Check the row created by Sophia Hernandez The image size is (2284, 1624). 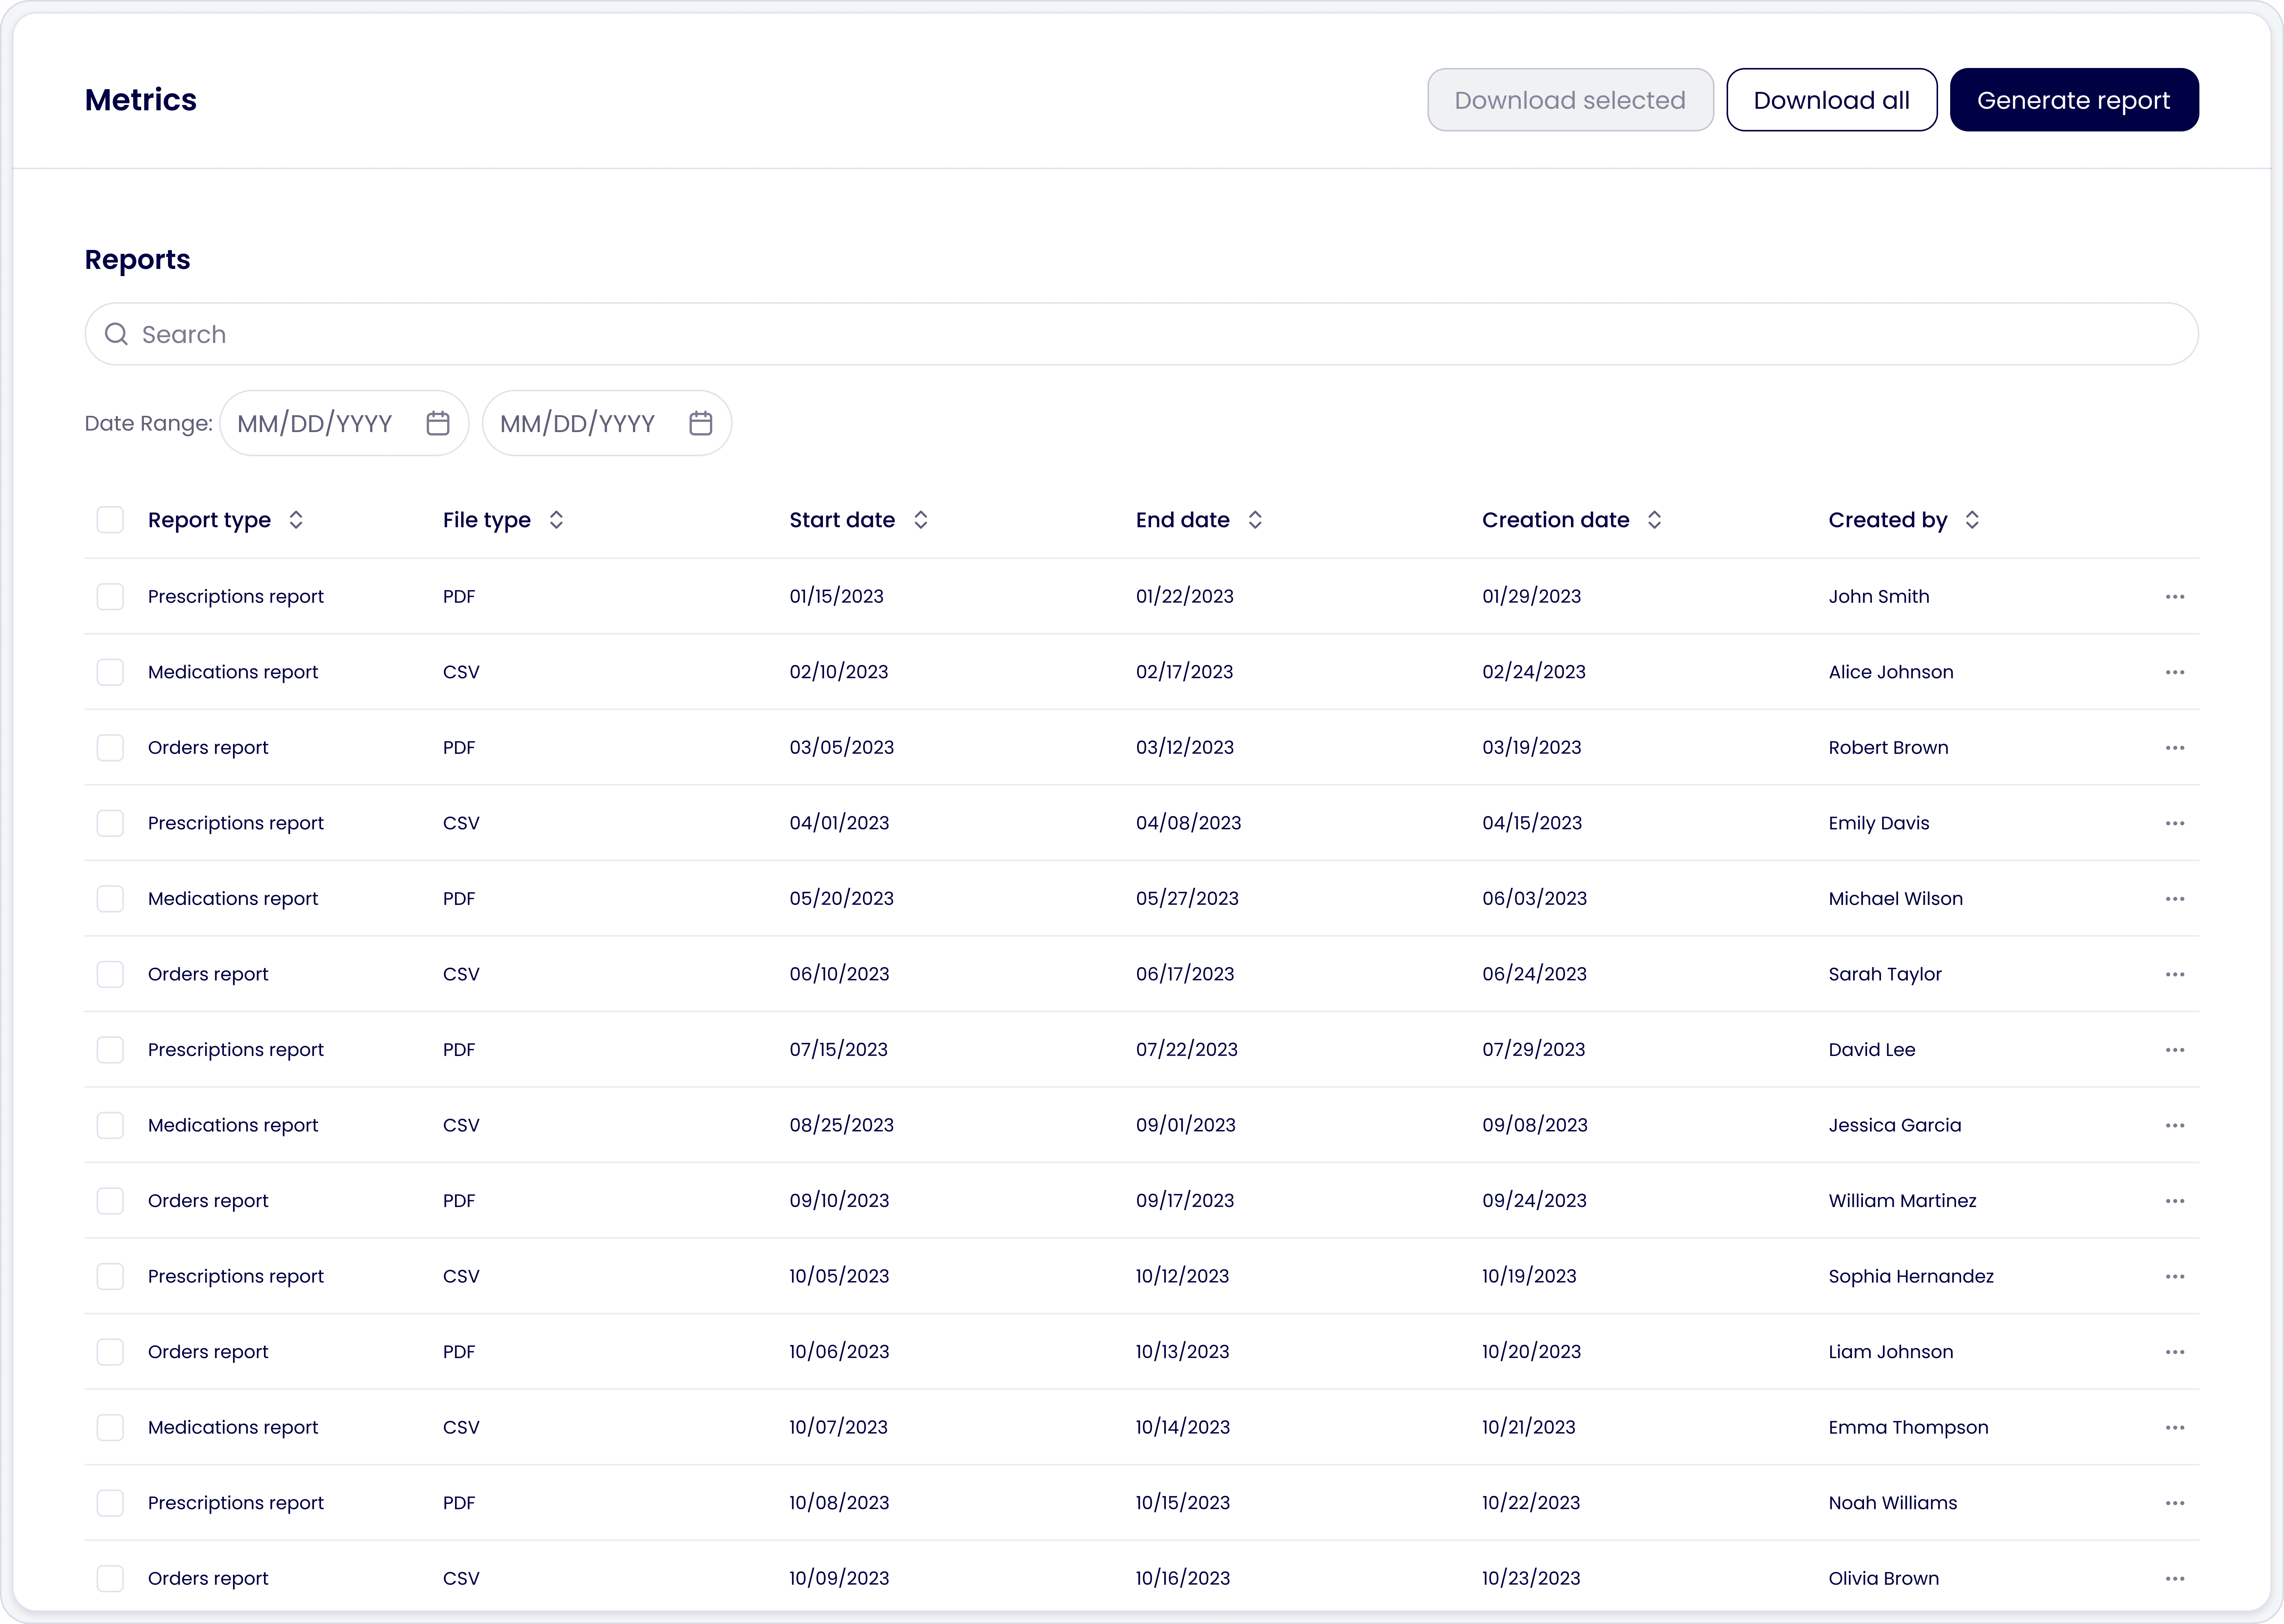[110, 1276]
